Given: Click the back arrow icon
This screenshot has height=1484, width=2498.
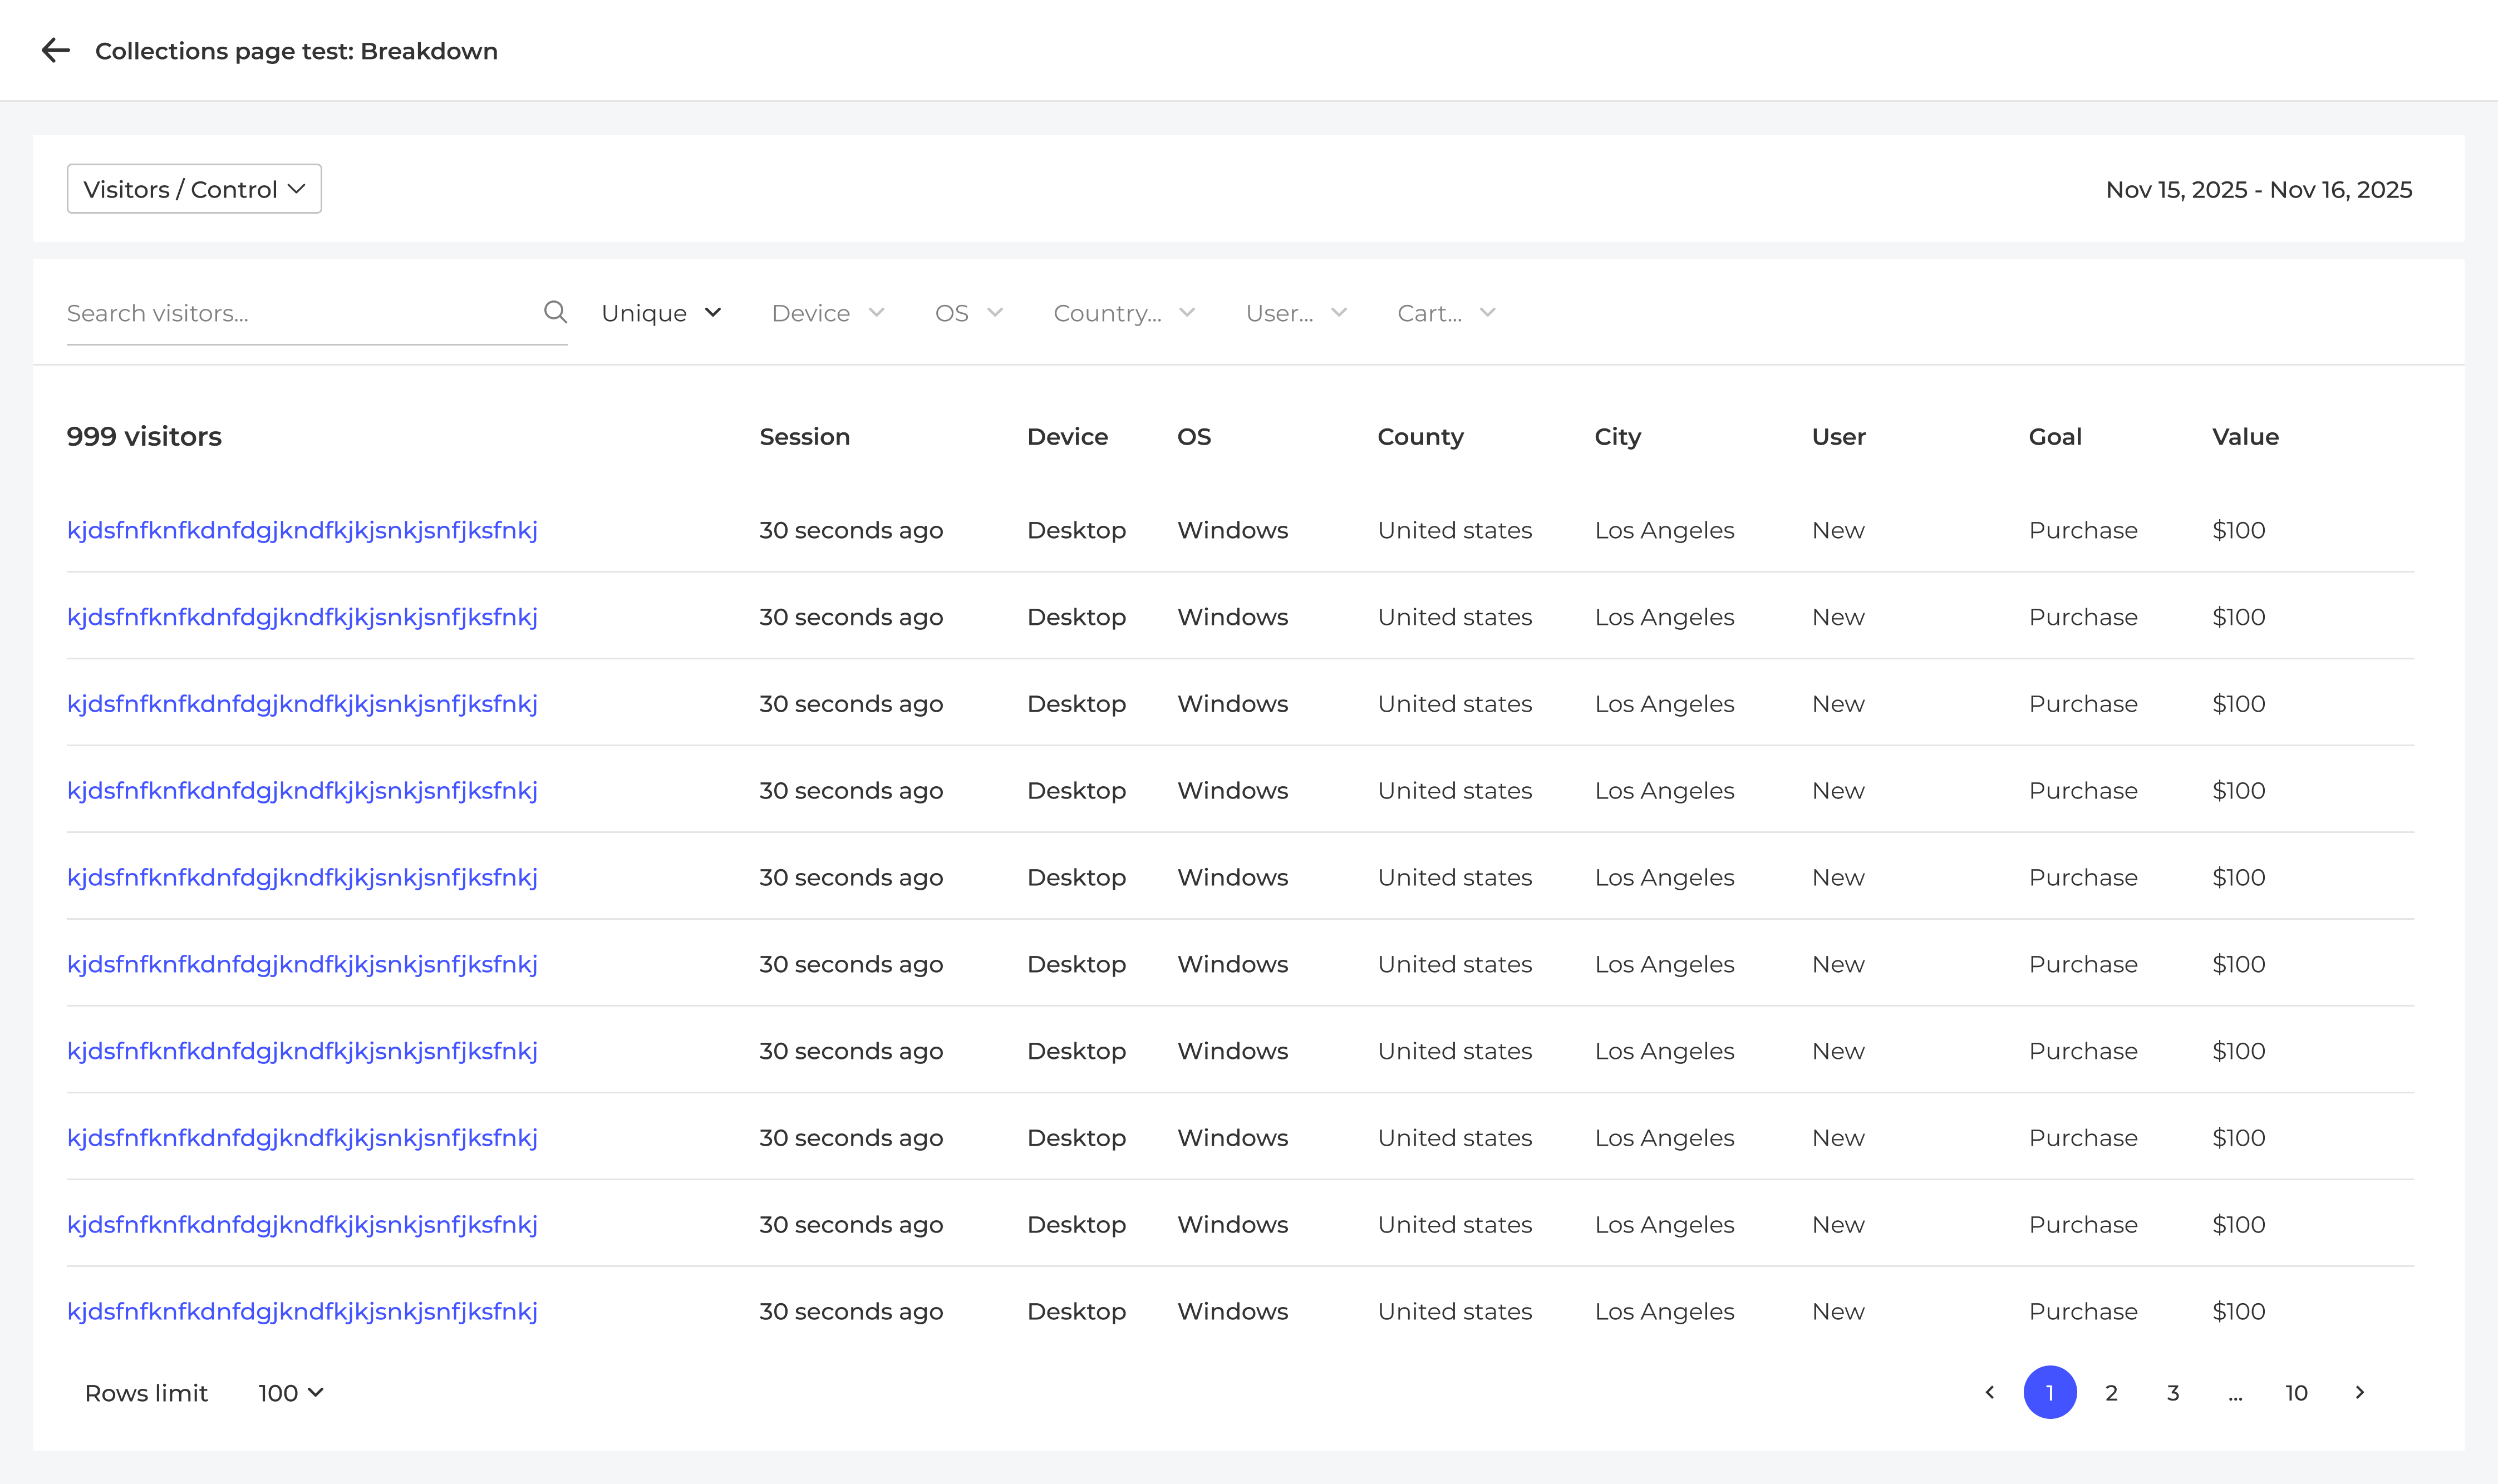Looking at the screenshot, I should (56, 50).
